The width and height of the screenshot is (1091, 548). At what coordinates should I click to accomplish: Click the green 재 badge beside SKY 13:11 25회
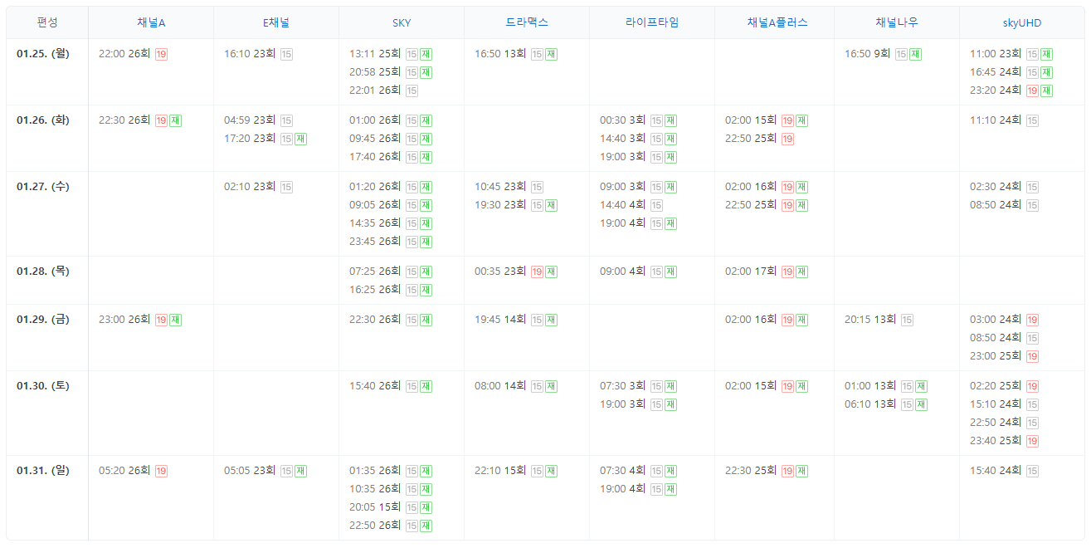pos(426,54)
